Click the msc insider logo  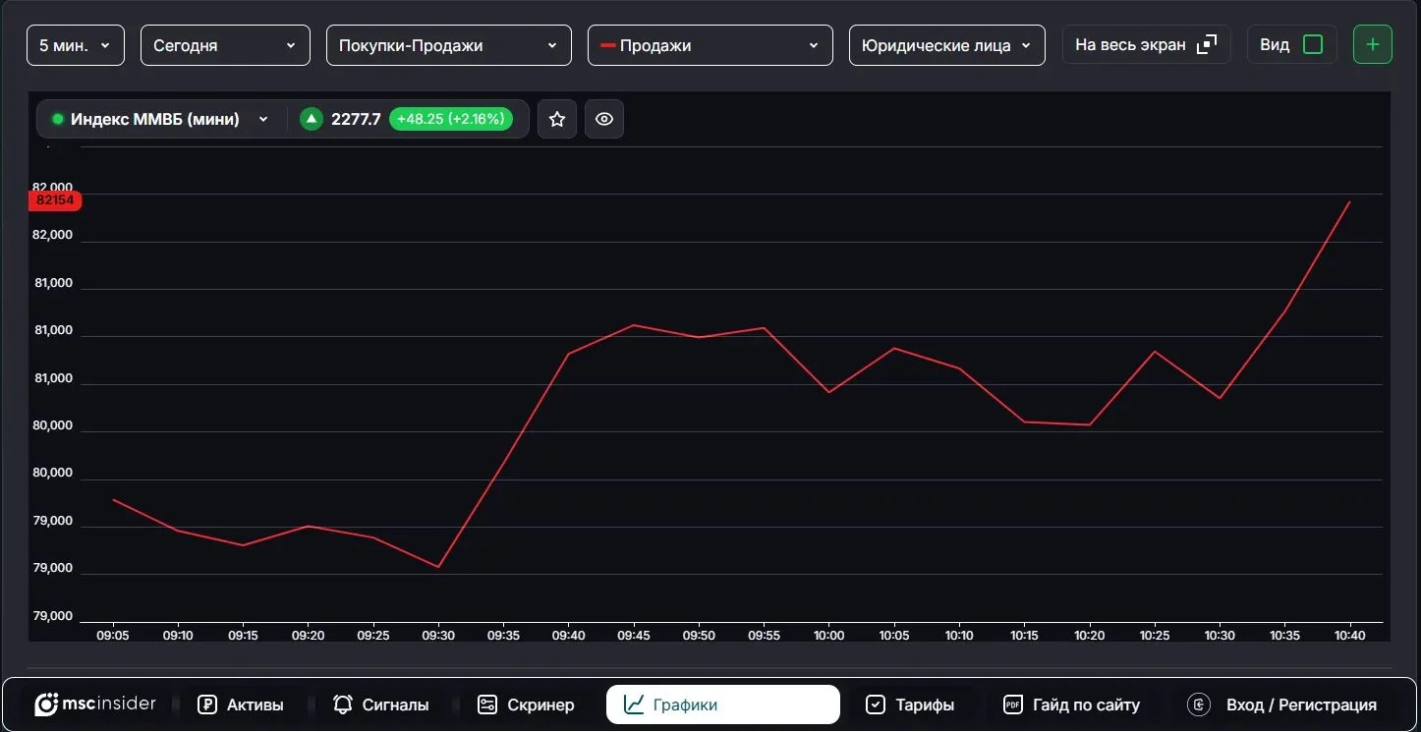pyautogui.click(x=95, y=704)
